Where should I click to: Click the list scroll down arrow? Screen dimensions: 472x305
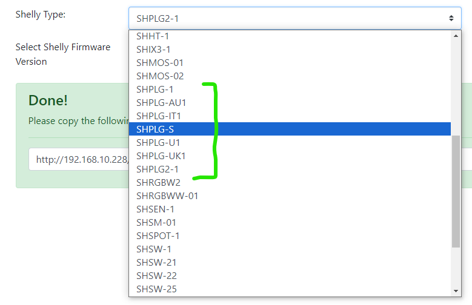click(456, 291)
